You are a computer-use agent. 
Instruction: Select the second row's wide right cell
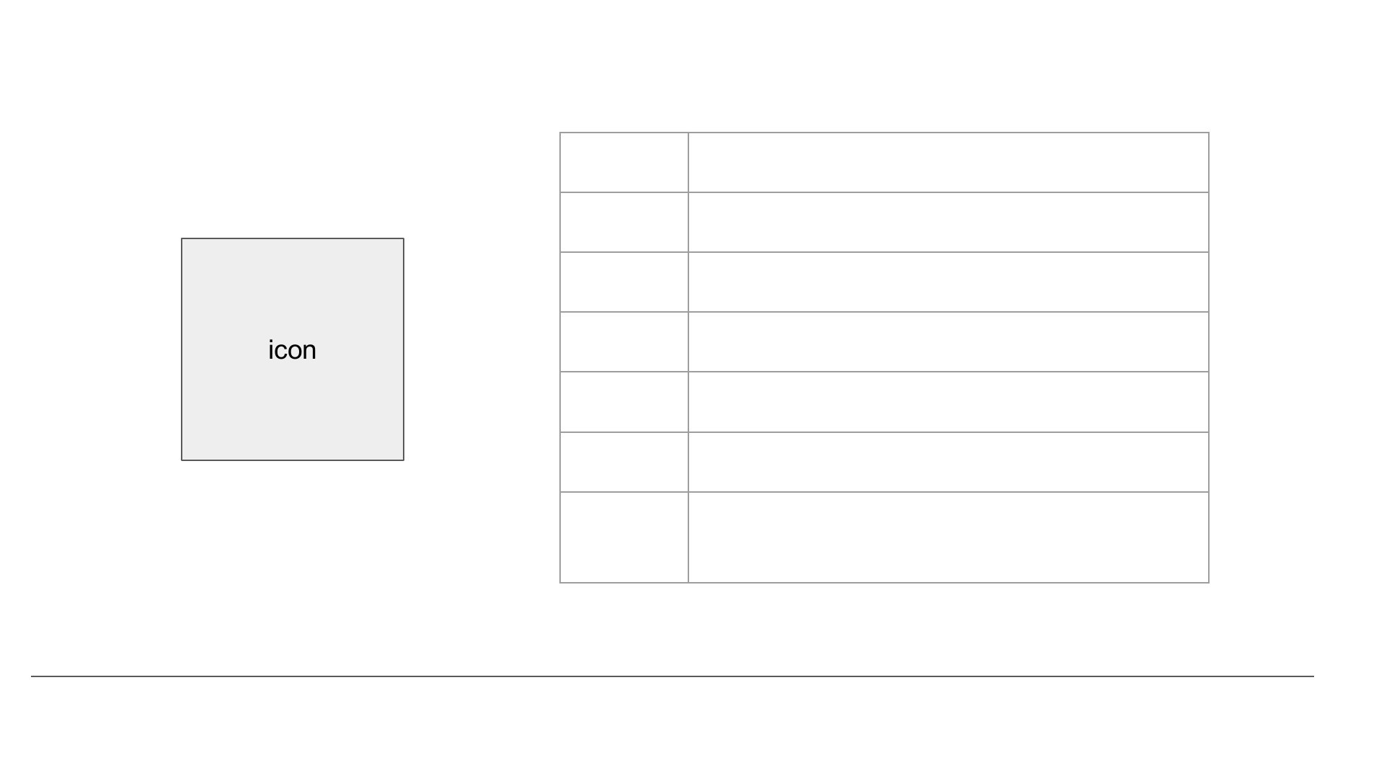coord(949,222)
